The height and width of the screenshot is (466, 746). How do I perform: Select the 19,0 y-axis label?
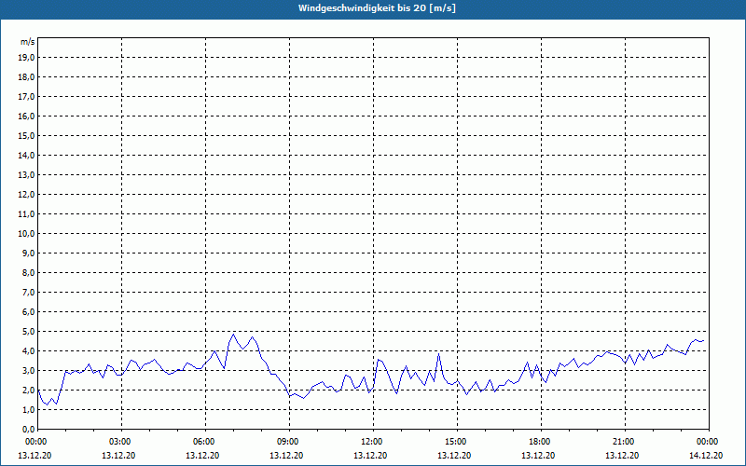click(27, 57)
